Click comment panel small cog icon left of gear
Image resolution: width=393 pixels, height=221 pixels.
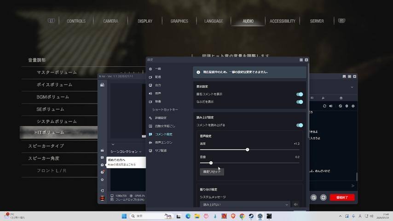347,106
